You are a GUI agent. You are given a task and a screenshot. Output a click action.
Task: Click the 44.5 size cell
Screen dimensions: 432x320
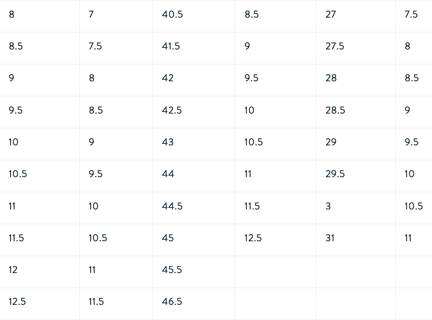(194, 208)
